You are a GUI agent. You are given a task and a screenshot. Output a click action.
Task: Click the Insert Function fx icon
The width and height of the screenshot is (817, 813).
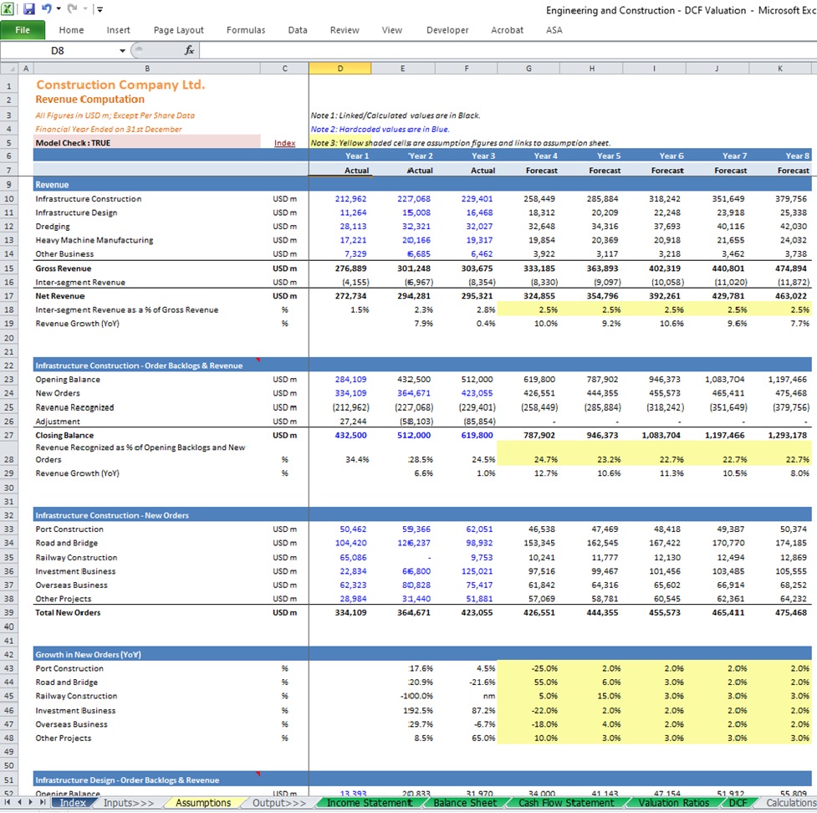(190, 50)
